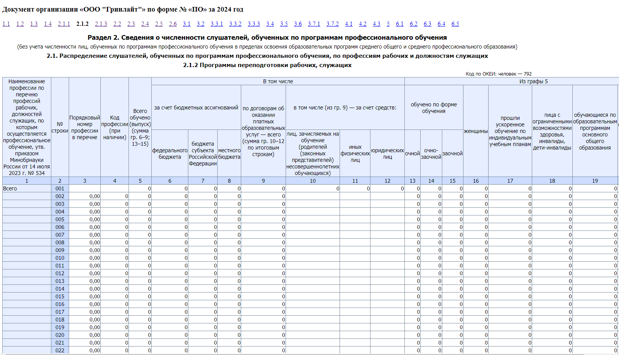Open section link 4.2
Viewport: 619px width, 355px height.
(x=363, y=24)
